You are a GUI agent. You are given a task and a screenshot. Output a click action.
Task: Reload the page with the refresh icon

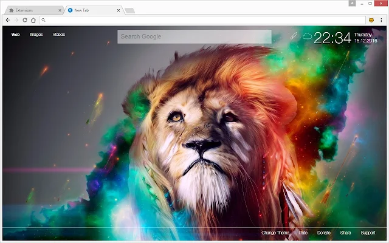coord(25,20)
